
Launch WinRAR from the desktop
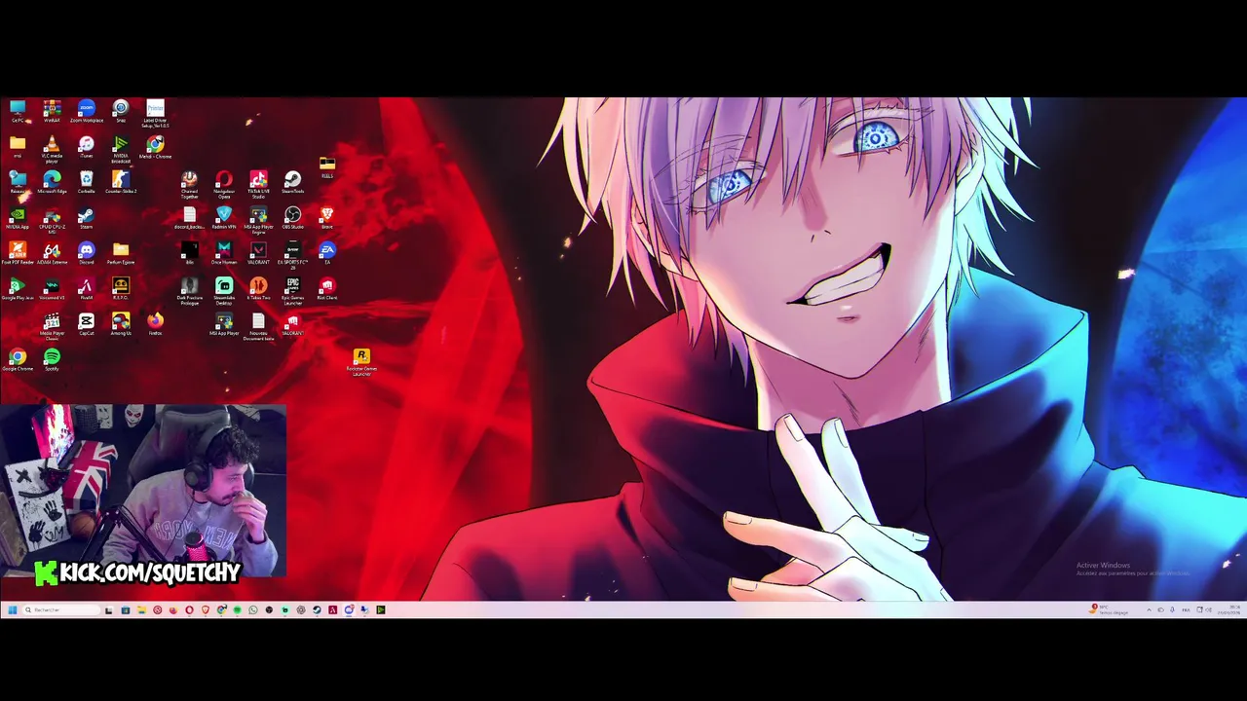point(52,111)
